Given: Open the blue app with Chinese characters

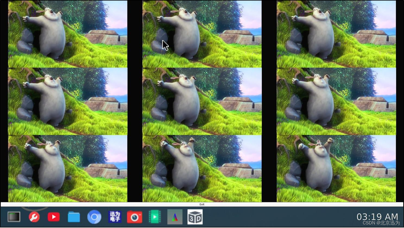Looking at the screenshot, I should [115, 217].
